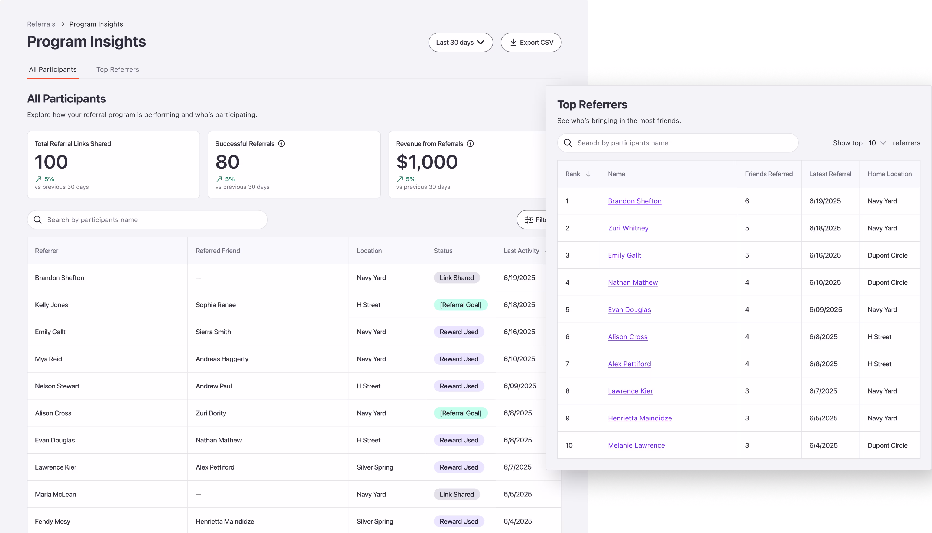This screenshot has height=533, width=932.
Task: Navigate back via the Referrals breadcrumb
Action: [41, 24]
